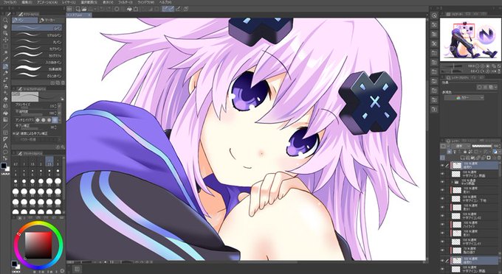Open the ウィンドウ(W) menu
The height and width of the screenshot is (274, 502).
click(x=146, y=2)
